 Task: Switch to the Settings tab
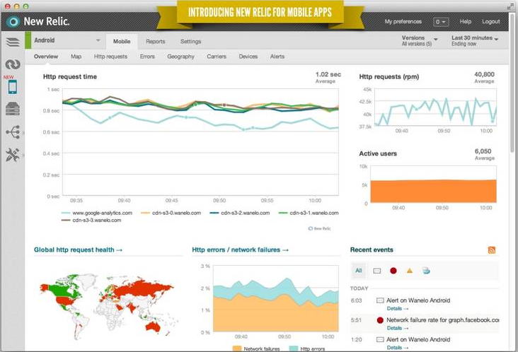tap(190, 42)
